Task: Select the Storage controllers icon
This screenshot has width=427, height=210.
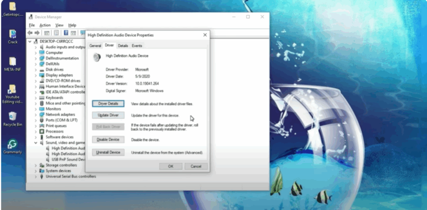Action: (x=42, y=165)
